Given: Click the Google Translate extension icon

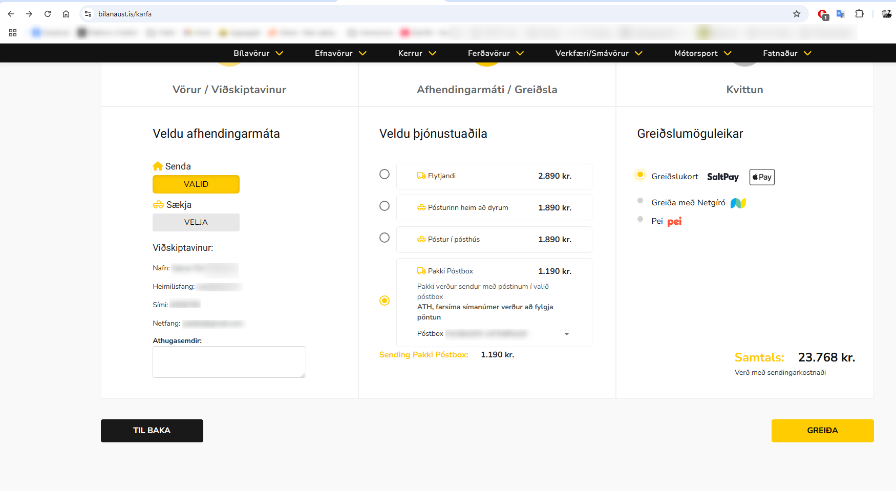Looking at the screenshot, I should pos(840,14).
